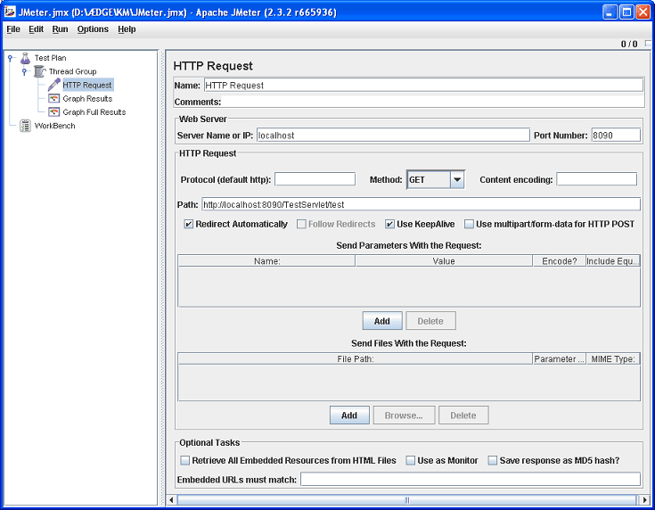Click the Port Number field showing 8090
The height and width of the screenshot is (510, 655).
point(616,136)
